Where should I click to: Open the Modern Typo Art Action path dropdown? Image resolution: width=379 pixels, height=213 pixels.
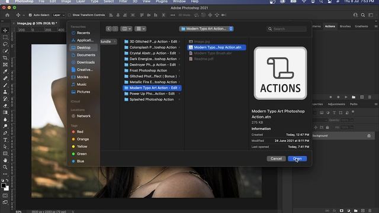206,29
